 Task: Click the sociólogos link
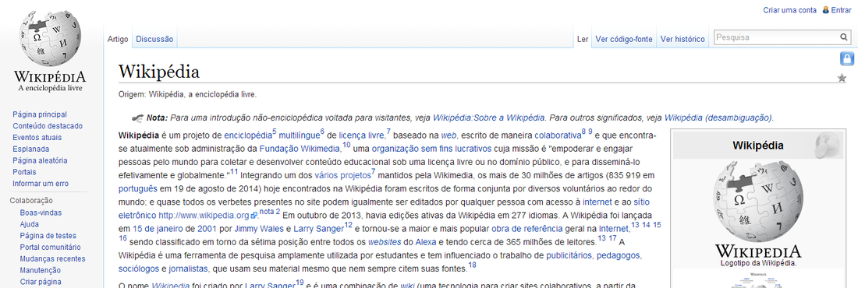pos(138,269)
